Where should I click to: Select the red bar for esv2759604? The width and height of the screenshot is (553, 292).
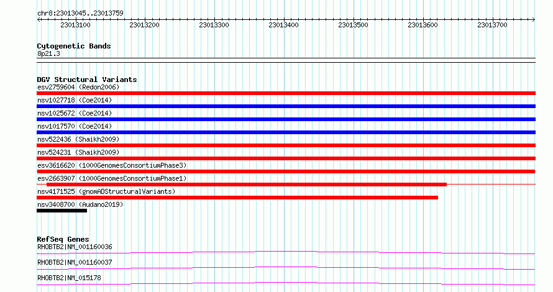[x=286, y=93]
